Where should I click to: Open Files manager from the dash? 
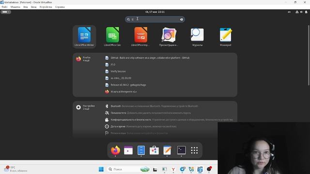(141, 150)
